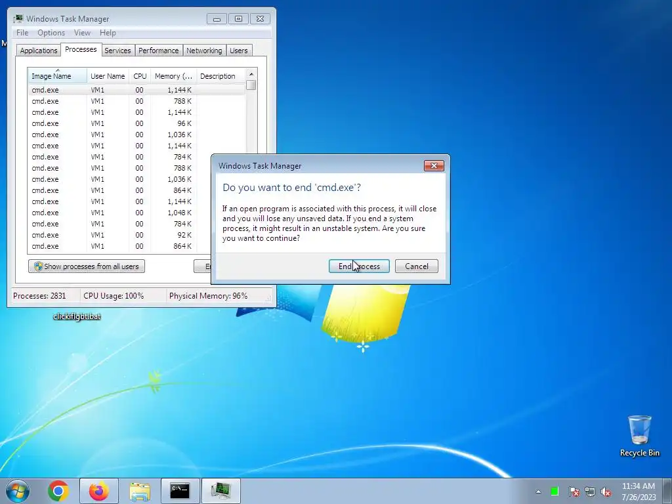Screen dimensions: 672x504
Task: Click the Physical Memory: 96% status text
Action: click(x=208, y=296)
